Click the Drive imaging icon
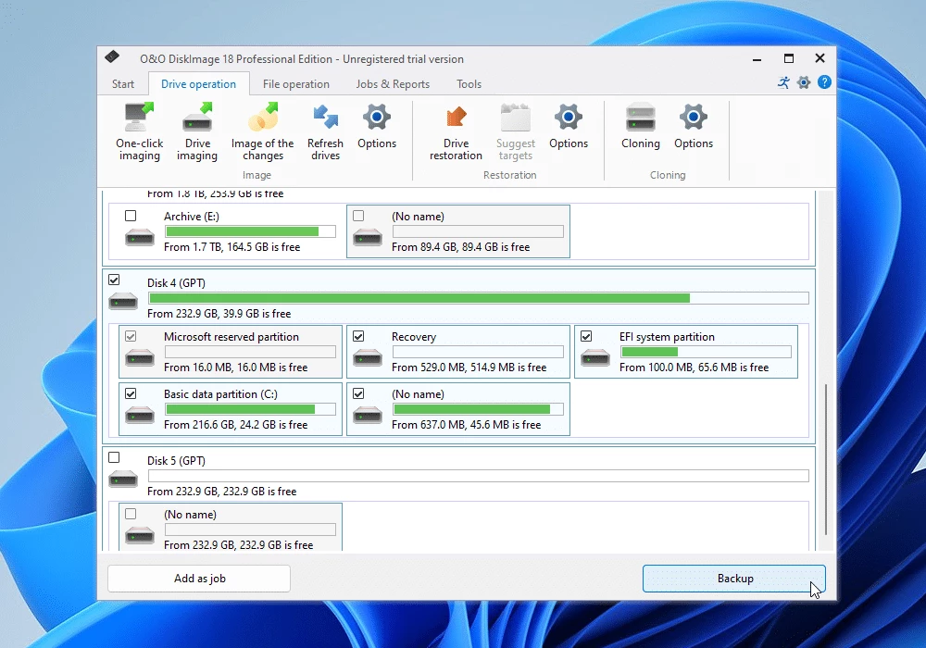 tap(197, 132)
